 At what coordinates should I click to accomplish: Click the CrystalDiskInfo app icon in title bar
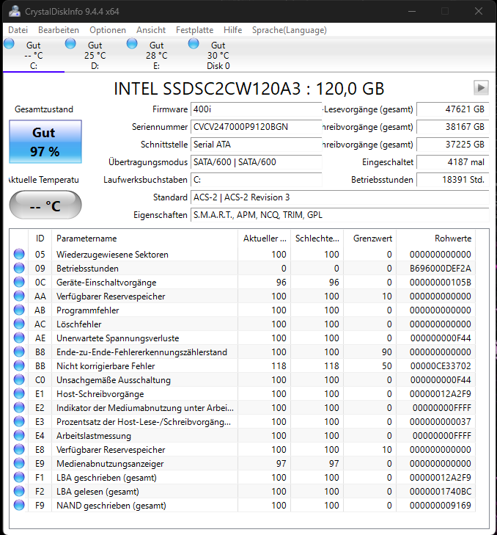pos(15,11)
